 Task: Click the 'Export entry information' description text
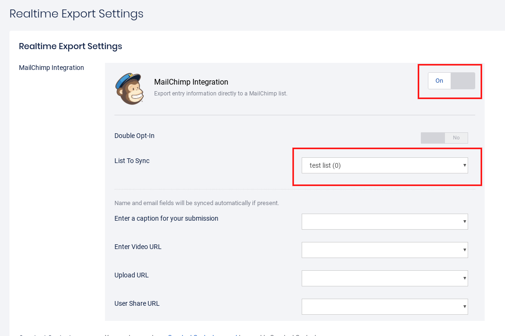[220, 94]
